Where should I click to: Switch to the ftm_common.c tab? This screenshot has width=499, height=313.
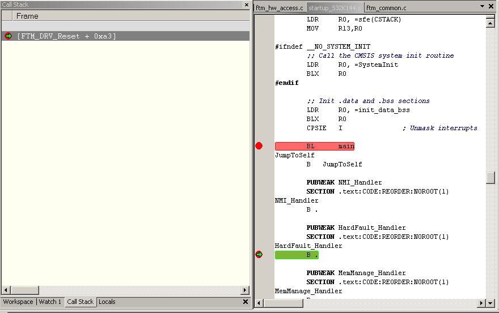(x=386, y=8)
